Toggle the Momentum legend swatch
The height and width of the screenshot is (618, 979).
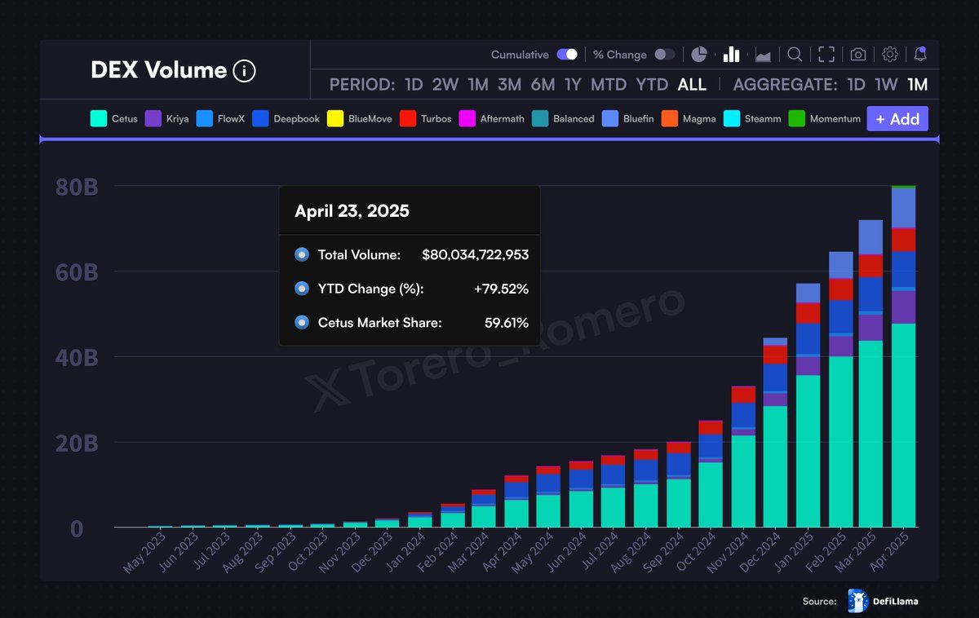click(797, 119)
